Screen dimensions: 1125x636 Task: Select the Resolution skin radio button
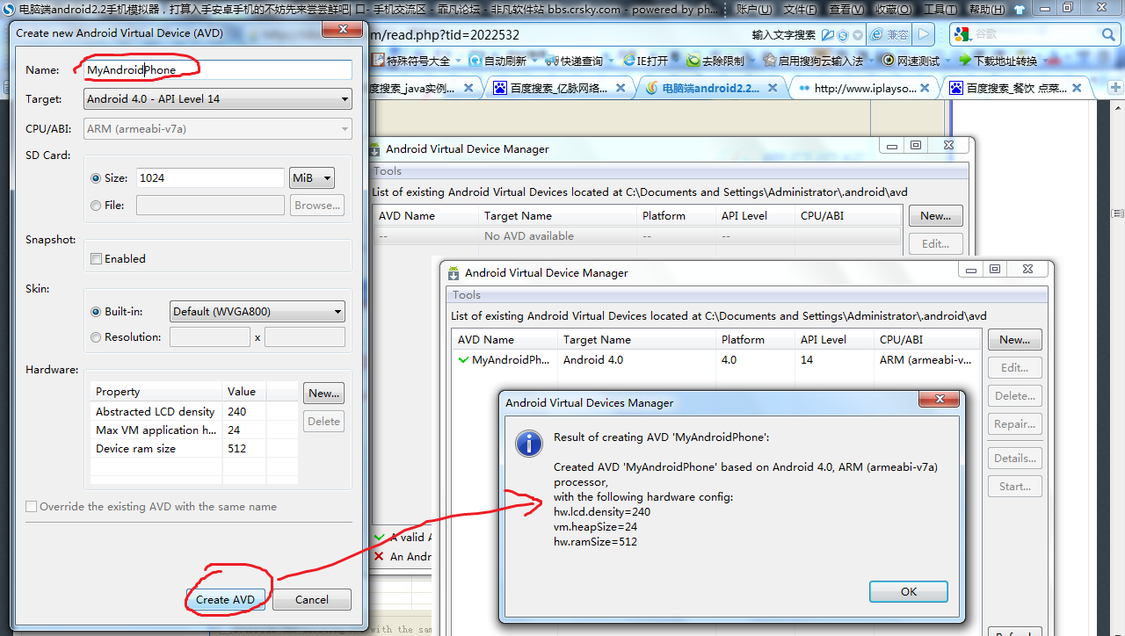click(96, 337)
